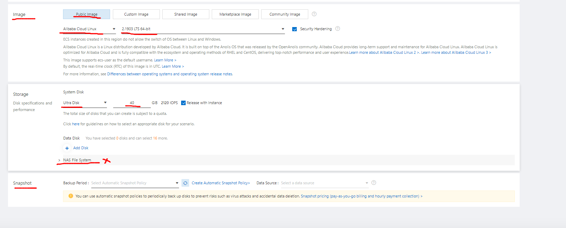Switch to Shared Image tab
This screenshot has width=566, height=228.
click(x=186, y=14)
